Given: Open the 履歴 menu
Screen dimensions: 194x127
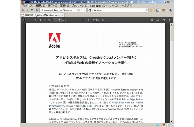Looking at the screenshot, I should click(64, 6).
